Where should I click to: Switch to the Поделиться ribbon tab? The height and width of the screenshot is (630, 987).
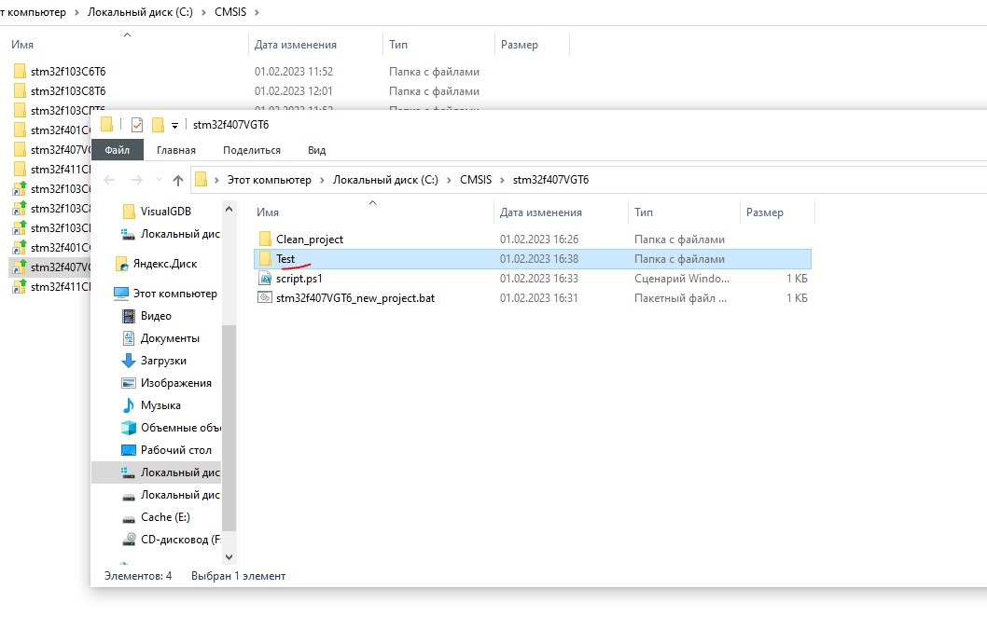252,150
